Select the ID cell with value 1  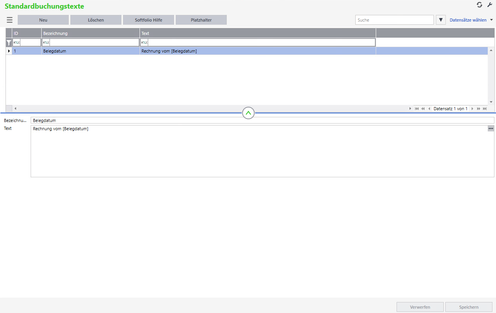(27, 51)
